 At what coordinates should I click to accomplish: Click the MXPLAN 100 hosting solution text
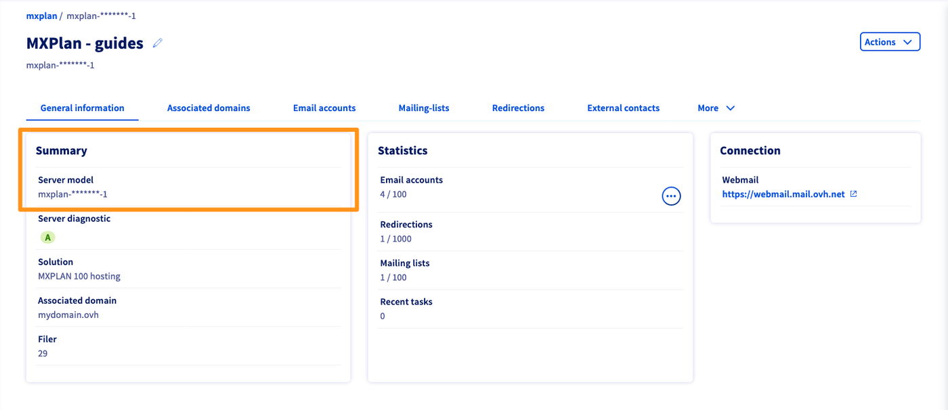point(79,276)
